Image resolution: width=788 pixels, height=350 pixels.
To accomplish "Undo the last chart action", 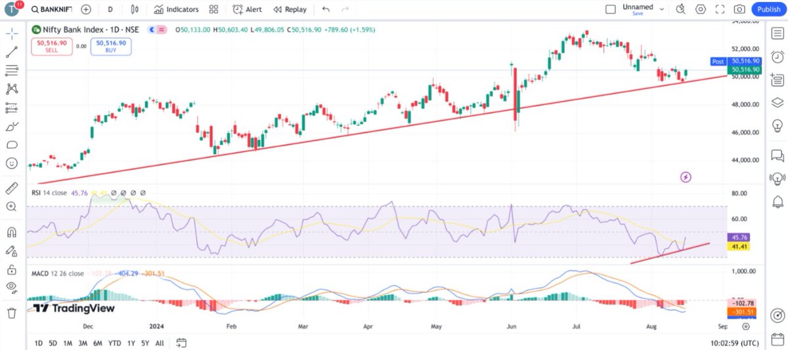I will click(326, 9).
